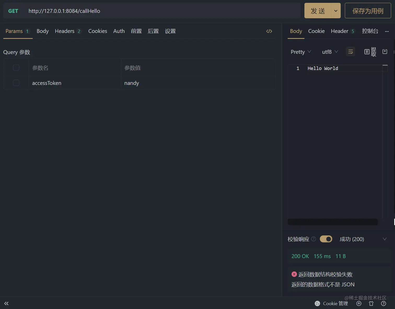Screen dimensions: 395x309
Task: Click the help icon next to 校验响应
Action: click(314, 239)
